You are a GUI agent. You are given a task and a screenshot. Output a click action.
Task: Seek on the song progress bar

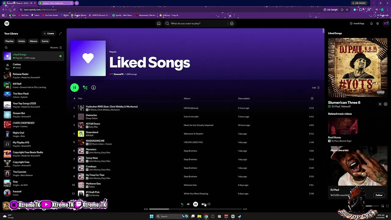point(195,209)
